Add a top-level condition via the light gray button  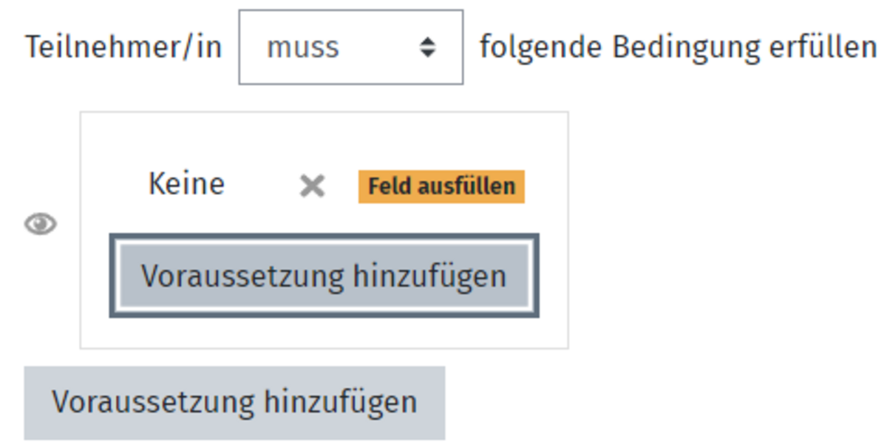point(234,403)
